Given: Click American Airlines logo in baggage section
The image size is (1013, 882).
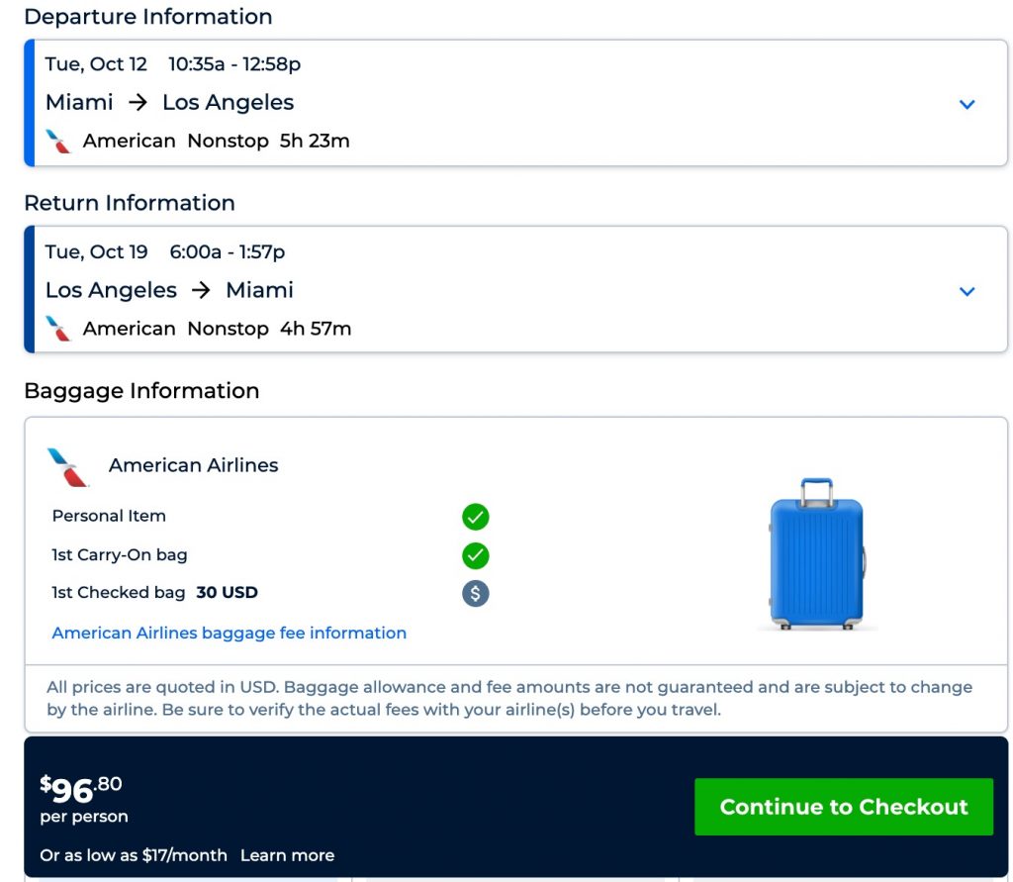Looking at the screenshot, I should point(68,466).
